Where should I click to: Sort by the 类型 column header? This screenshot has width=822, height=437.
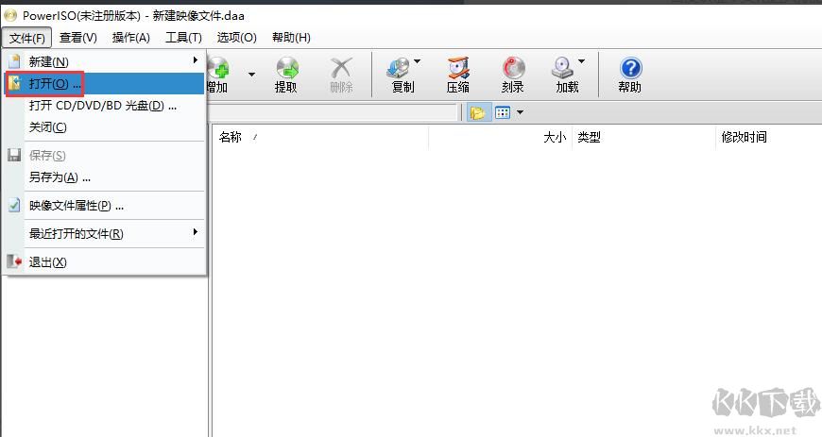644,137
